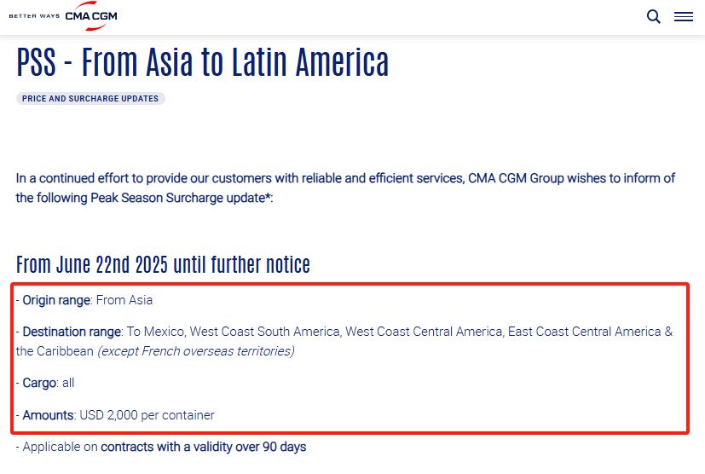
Task: Click the Cargo label
Action: 39,383
